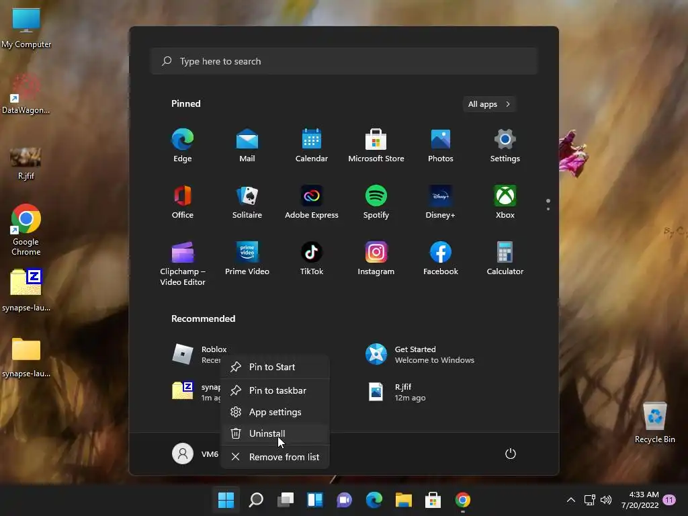Screen dimensions: 688x516
Task: Focus the Type here to search field
Action: pos(344,61)
